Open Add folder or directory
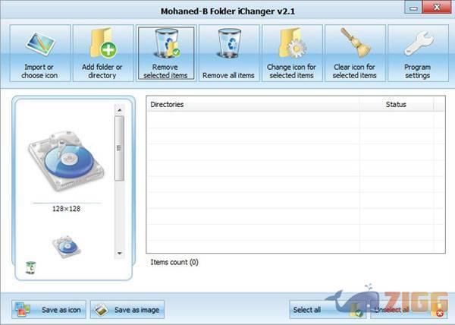This screenshot has height=325, width=455. pyautogui.click(x=102, y=53)
